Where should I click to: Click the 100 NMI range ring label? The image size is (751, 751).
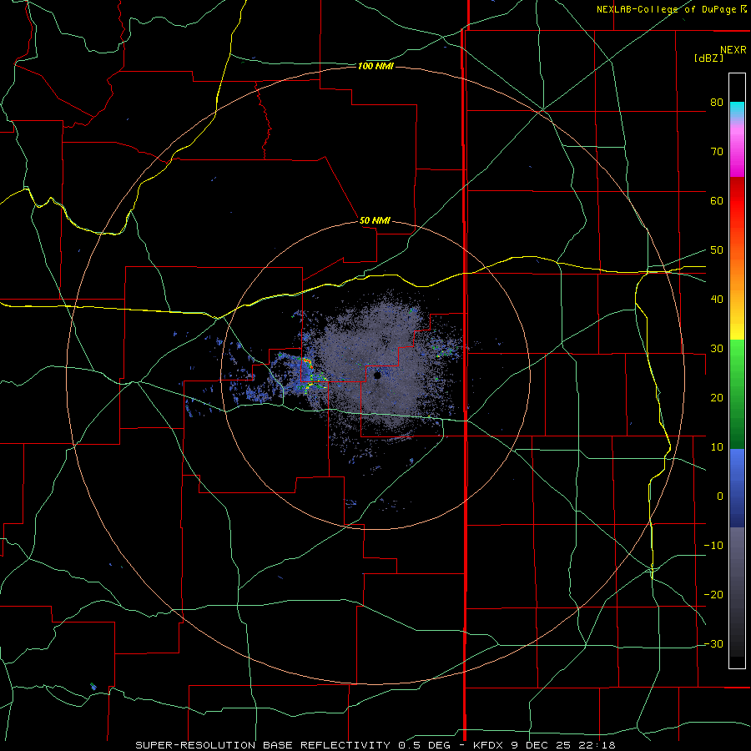(375, 66)
